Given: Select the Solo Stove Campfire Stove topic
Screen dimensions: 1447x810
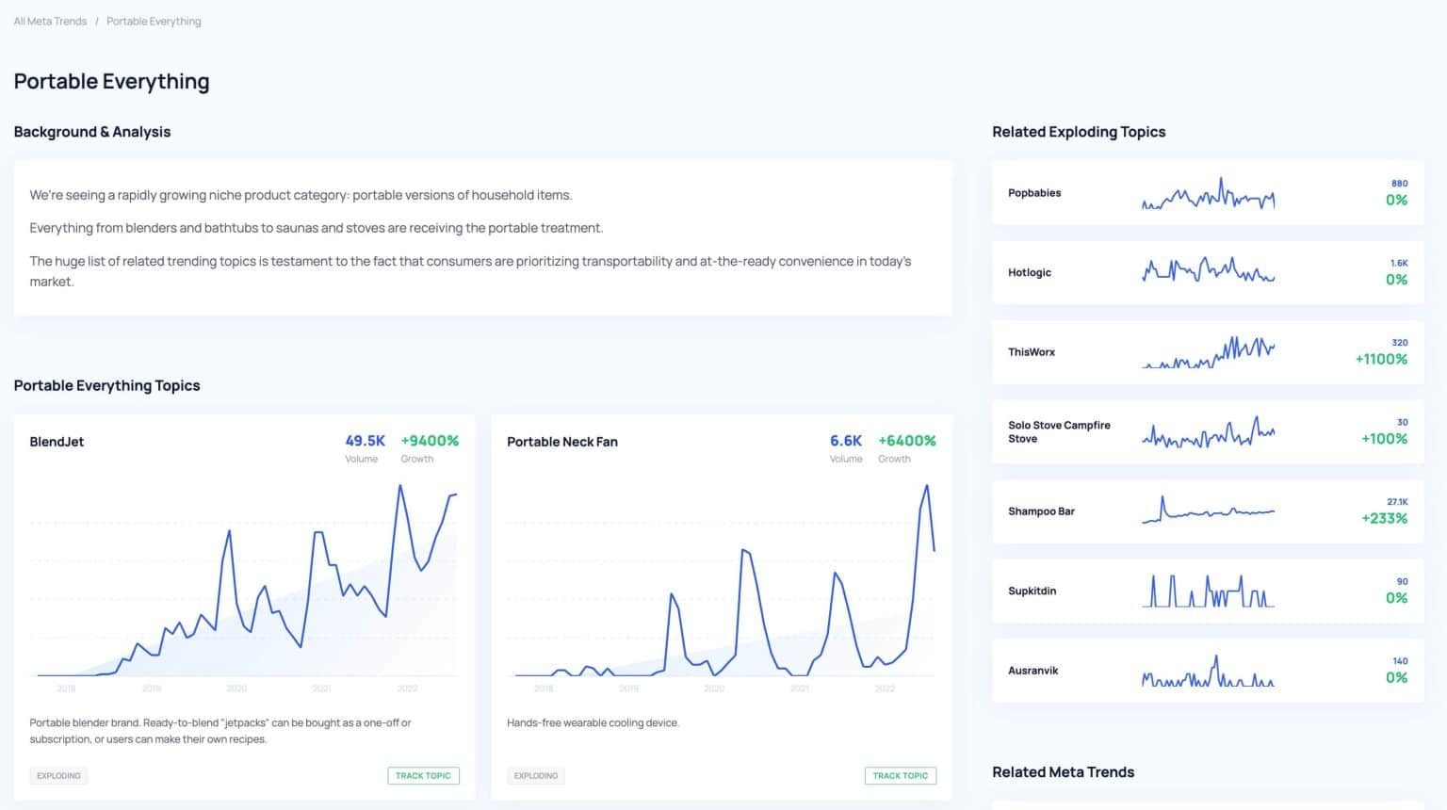Looking at the screenshot, I should pyautogui.click(x=1208, y=431).
